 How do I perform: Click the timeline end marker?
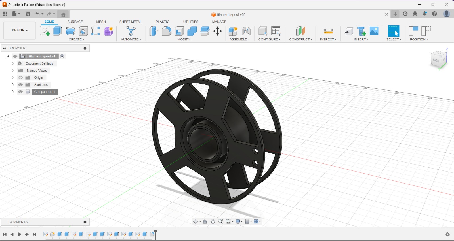(x=155, y=234)
